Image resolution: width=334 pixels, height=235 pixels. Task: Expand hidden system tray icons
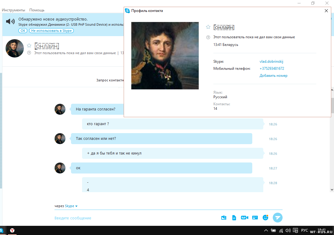266,230
